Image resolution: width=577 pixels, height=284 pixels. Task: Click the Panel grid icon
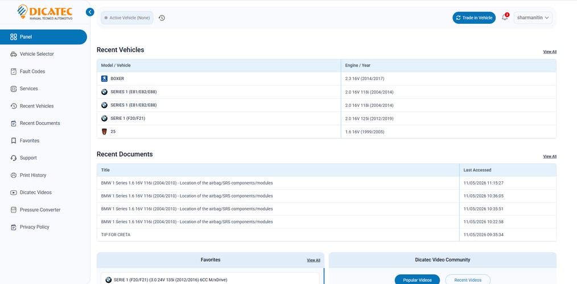click(x=14, y=37)
